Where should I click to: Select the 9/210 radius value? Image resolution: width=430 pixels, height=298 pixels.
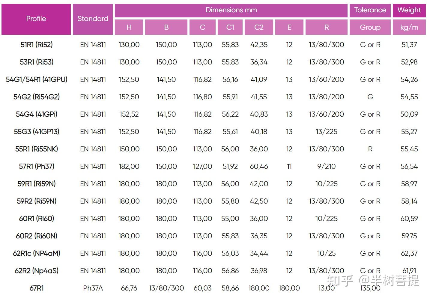[x=326, y=166]
